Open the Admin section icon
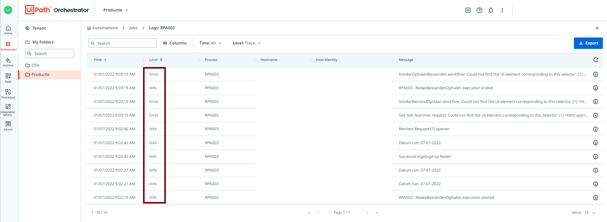This screenshot has width=607, height=222. (8, 126)
